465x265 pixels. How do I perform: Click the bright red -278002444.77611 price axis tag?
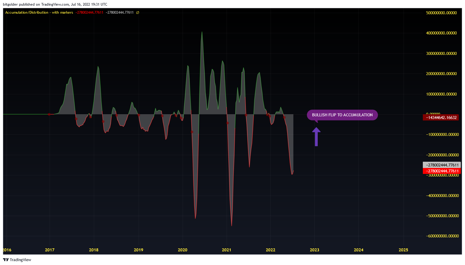pyautogui.click(x=442, y=171)
